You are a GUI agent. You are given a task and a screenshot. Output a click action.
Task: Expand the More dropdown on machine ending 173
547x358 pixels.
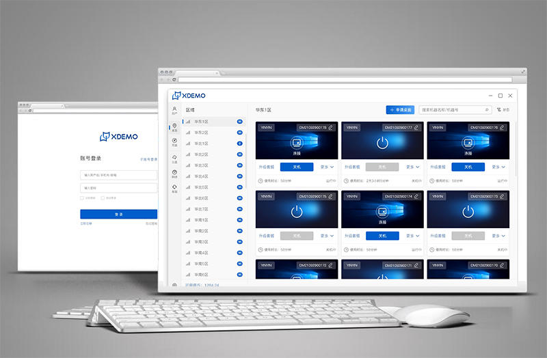click(498, 236)
